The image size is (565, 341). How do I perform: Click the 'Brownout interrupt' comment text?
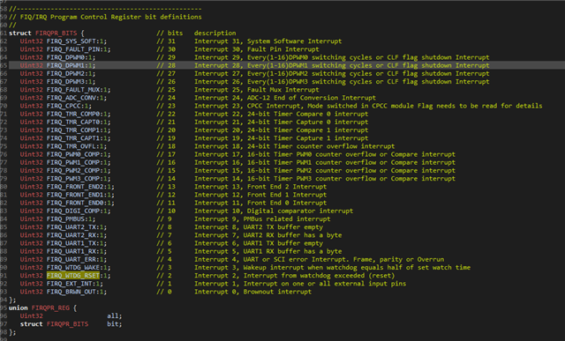pyautogui.click(x=277, y=292)
